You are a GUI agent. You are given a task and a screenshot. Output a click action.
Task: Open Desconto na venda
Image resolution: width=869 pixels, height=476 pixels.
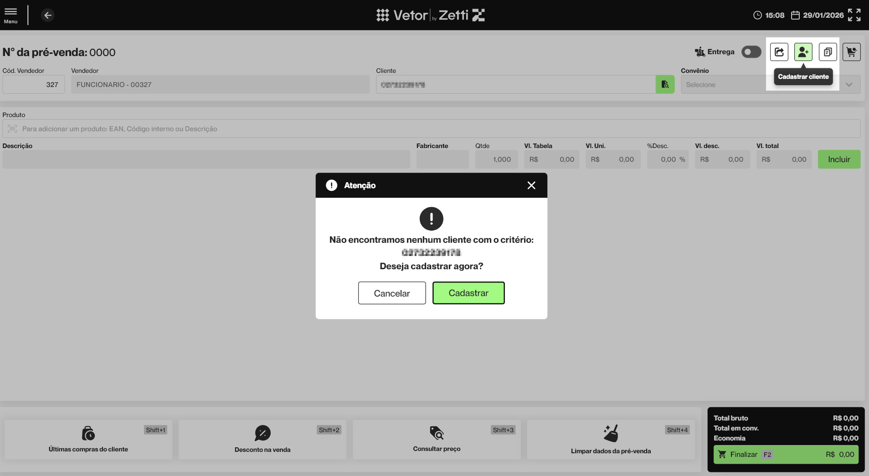[262, 440]
